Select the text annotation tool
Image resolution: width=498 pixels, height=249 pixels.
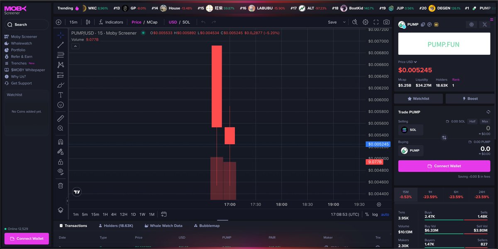pos(61,95)
